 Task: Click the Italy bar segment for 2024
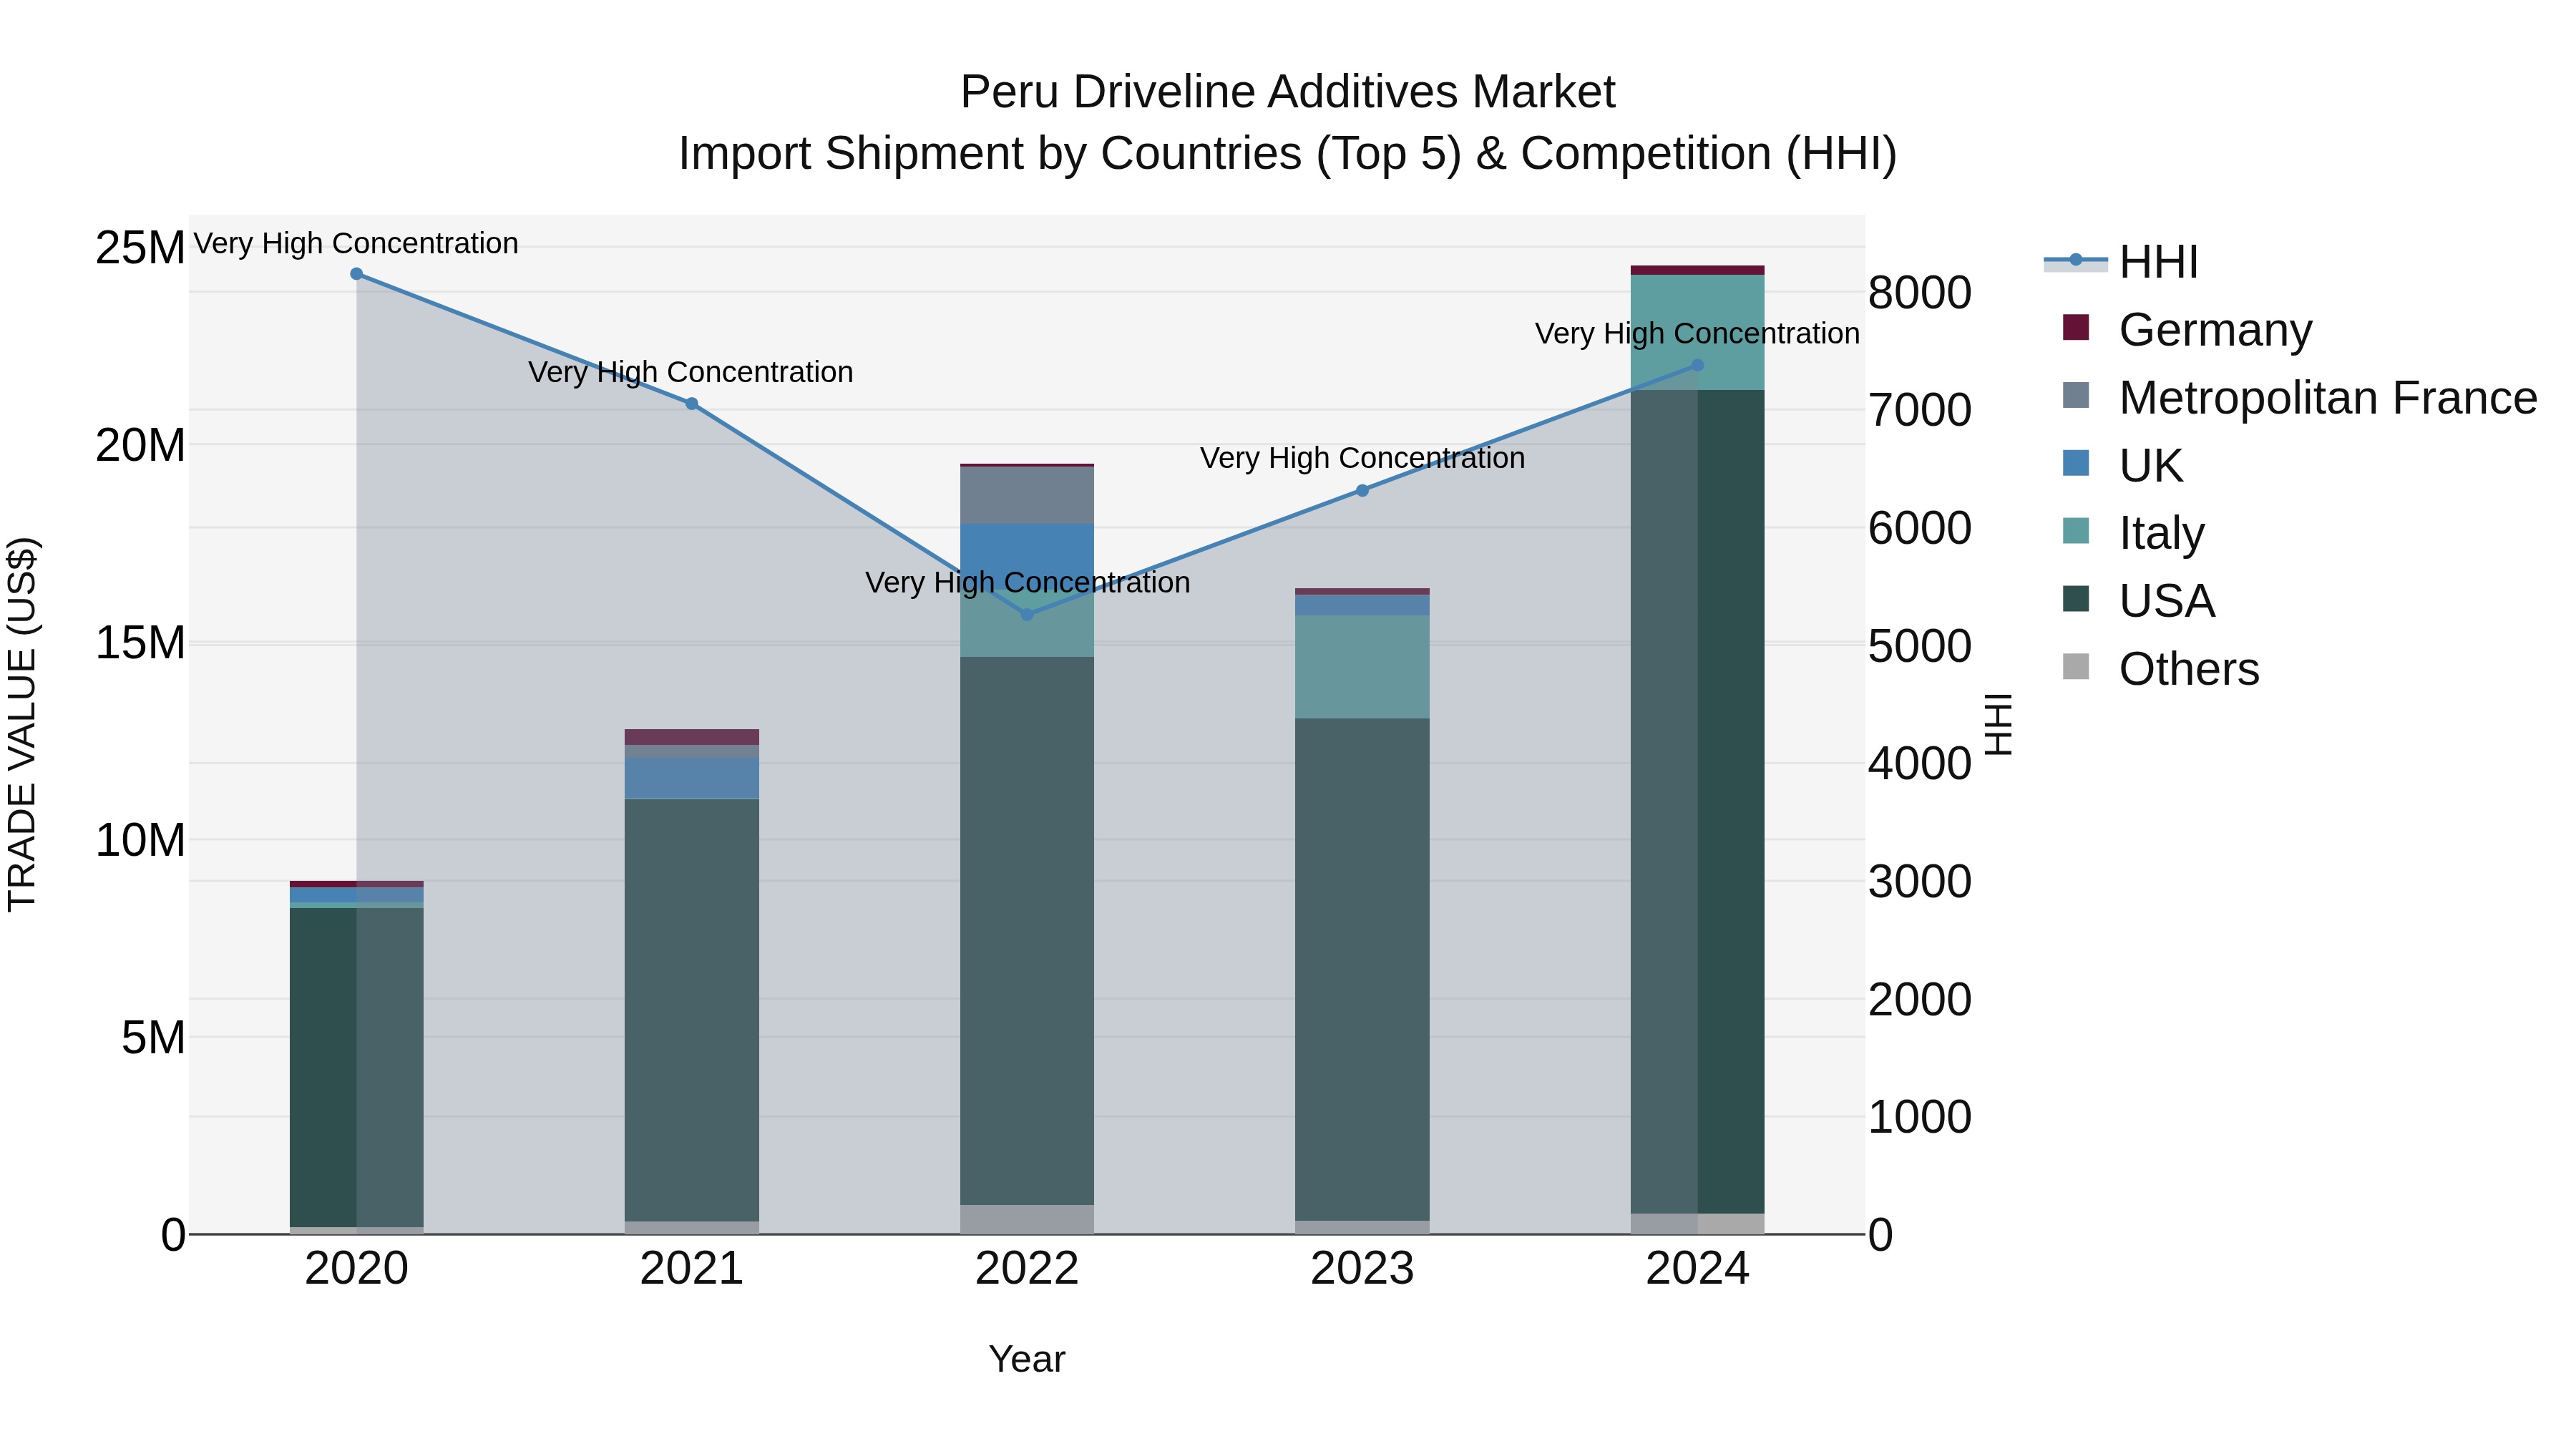[1697, 332]
